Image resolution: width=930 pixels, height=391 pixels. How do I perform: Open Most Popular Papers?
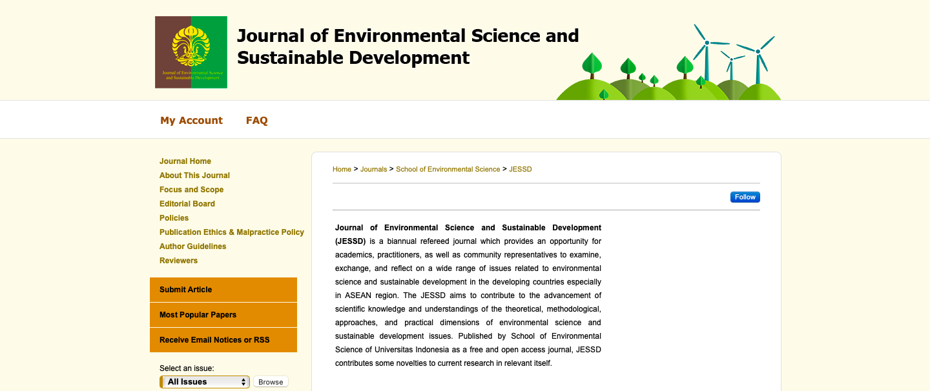pyautogui.click(x=223, y=315)
